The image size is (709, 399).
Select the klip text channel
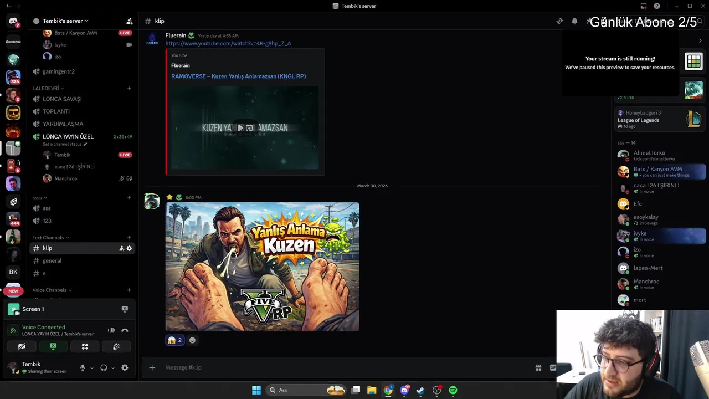coord(82,248)
